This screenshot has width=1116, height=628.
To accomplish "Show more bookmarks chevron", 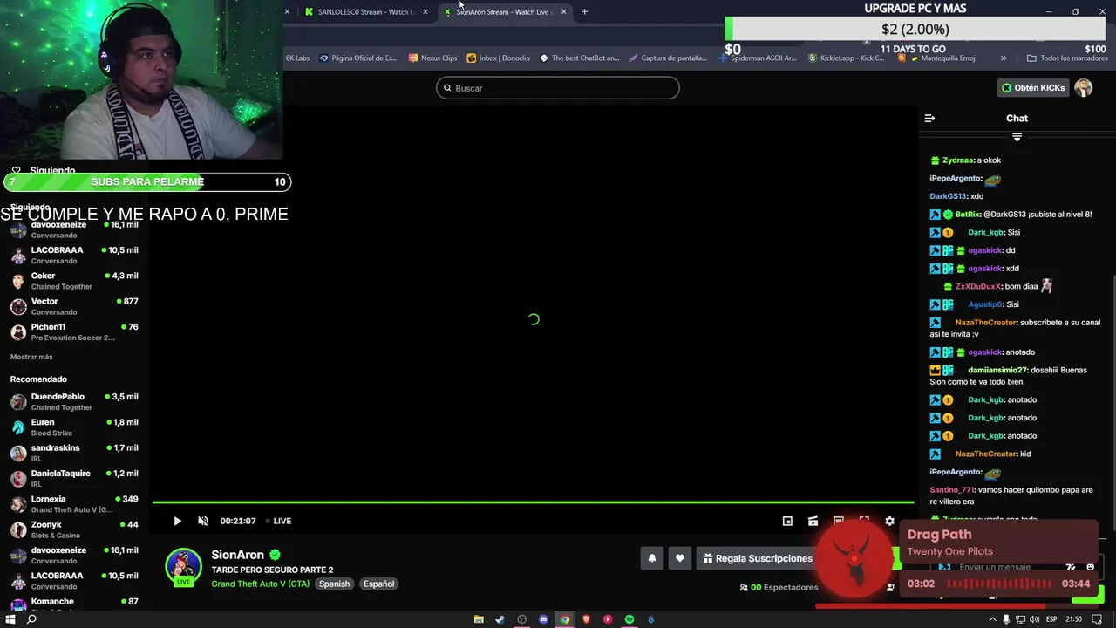I will click(1004, 58).
